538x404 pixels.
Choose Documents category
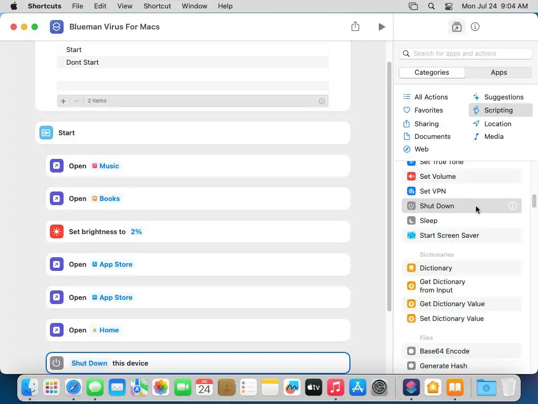pyautogui.click(x=427, y=136)
